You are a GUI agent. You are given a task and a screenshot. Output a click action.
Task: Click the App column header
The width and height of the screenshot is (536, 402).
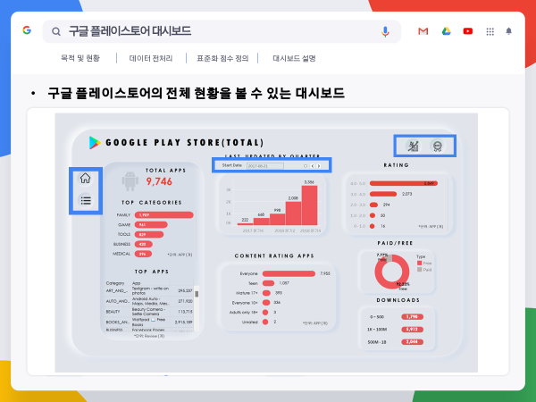click(x=137, y=283)
